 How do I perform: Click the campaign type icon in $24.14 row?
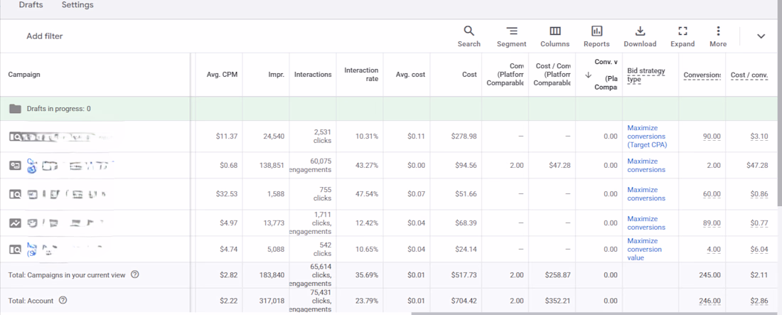(x=15, y=249)
